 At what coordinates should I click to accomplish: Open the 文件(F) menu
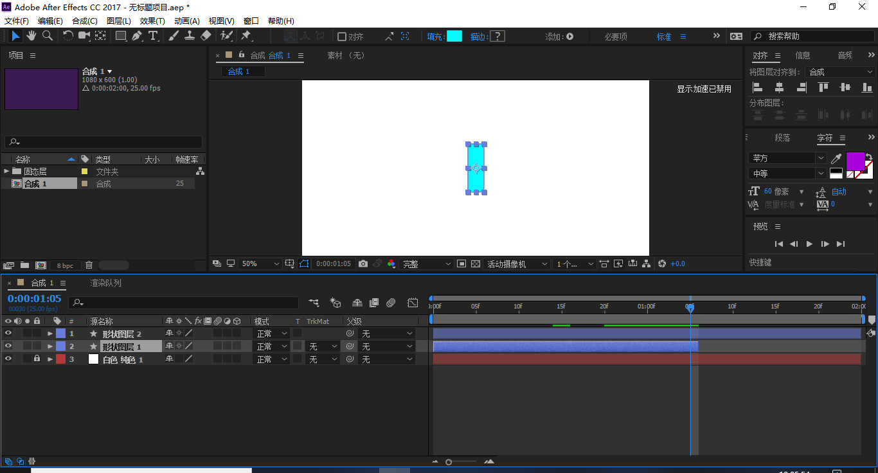17,21
